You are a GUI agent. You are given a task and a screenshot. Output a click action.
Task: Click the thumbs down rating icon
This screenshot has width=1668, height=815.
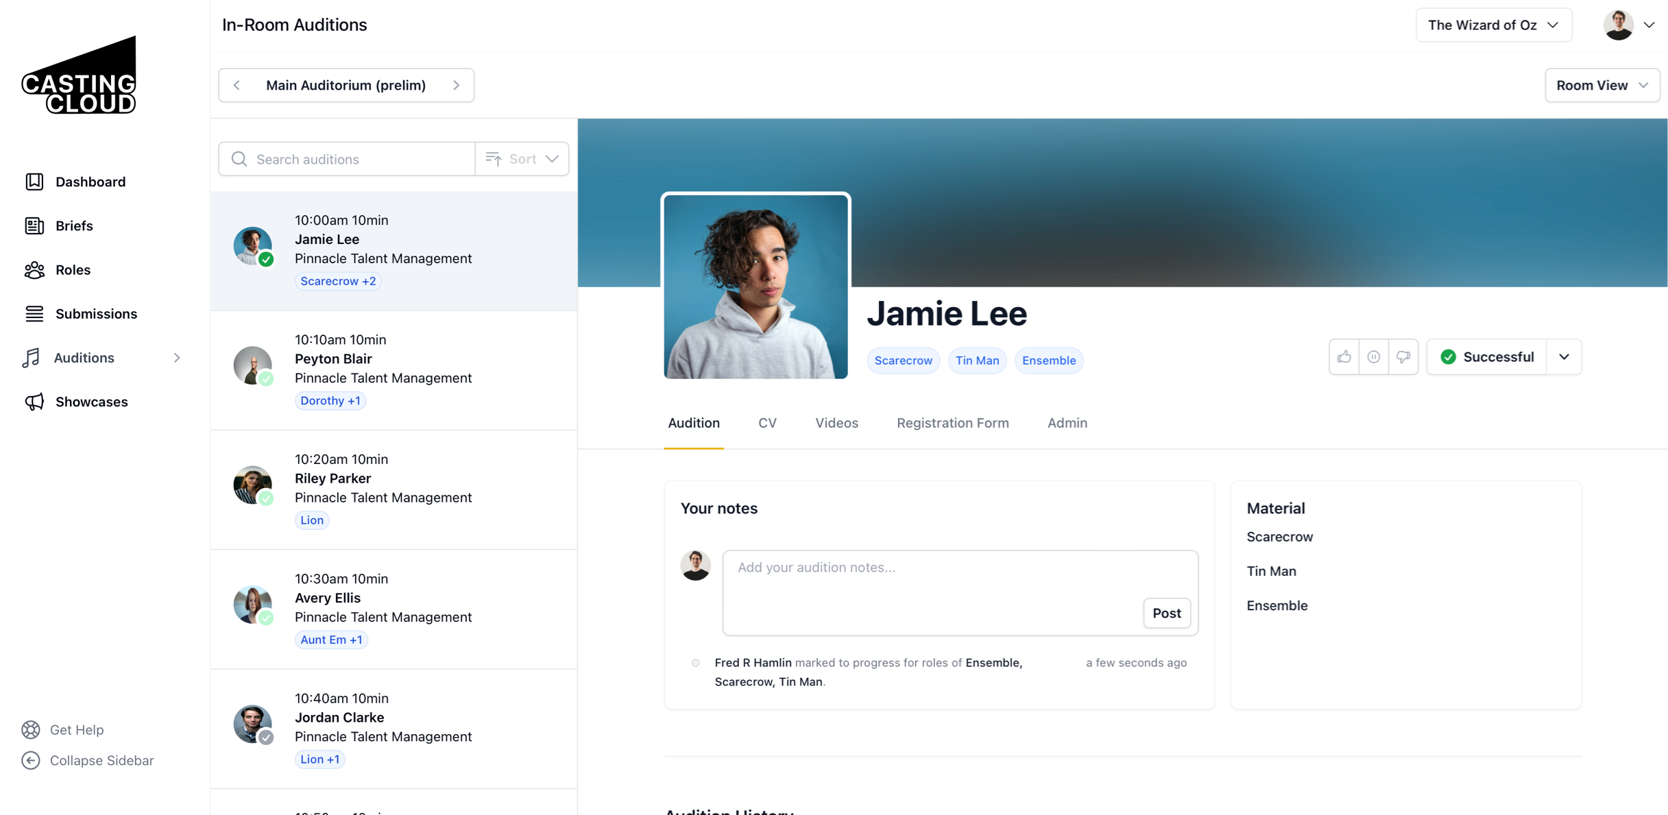1403,356
